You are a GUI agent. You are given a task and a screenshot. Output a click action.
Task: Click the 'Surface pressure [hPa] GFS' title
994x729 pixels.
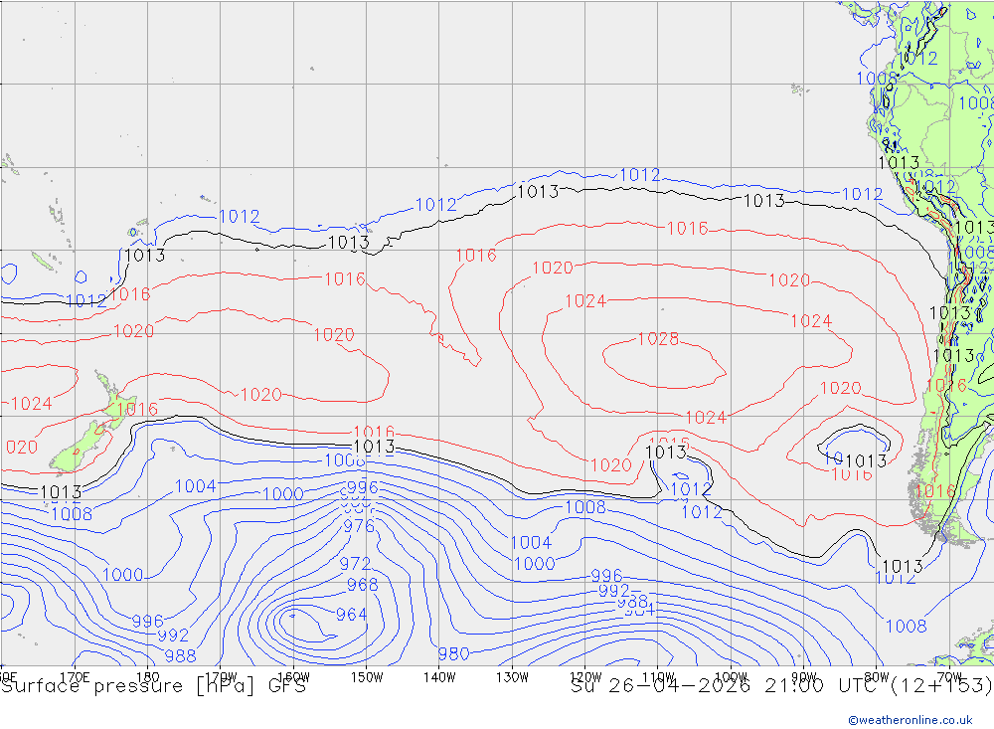[153, 686]
